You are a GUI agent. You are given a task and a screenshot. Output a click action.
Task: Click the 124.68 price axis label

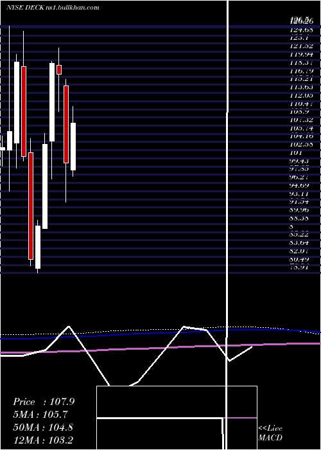coord(301,30)
